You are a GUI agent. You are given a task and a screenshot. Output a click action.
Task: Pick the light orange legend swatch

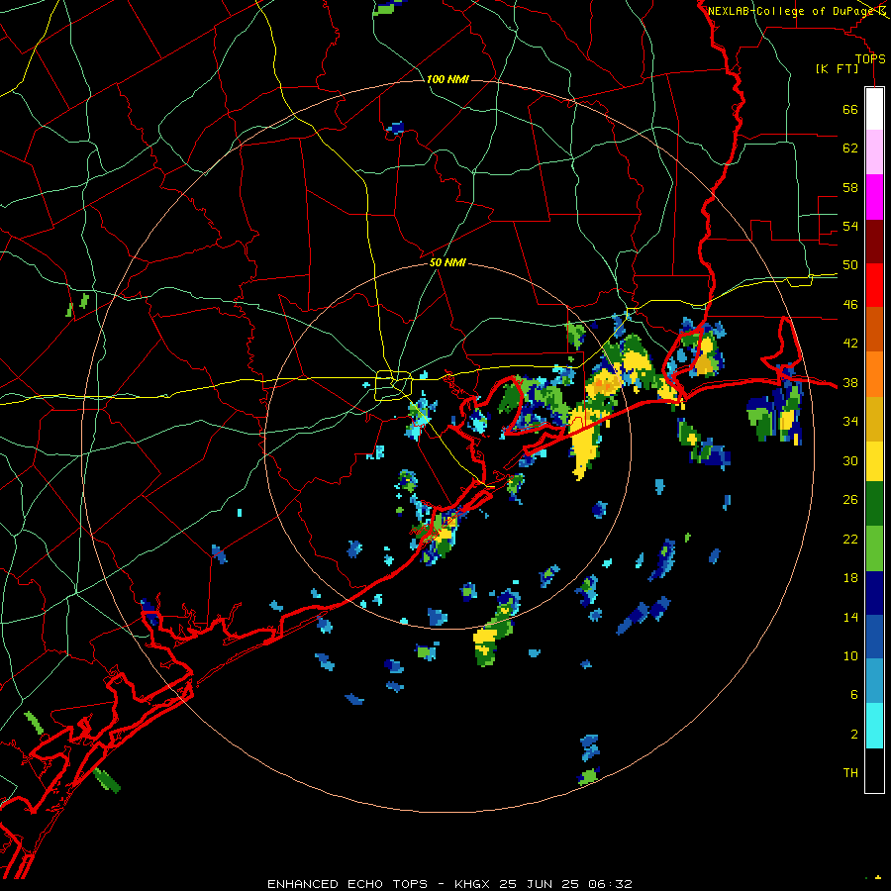pos(874,373)
